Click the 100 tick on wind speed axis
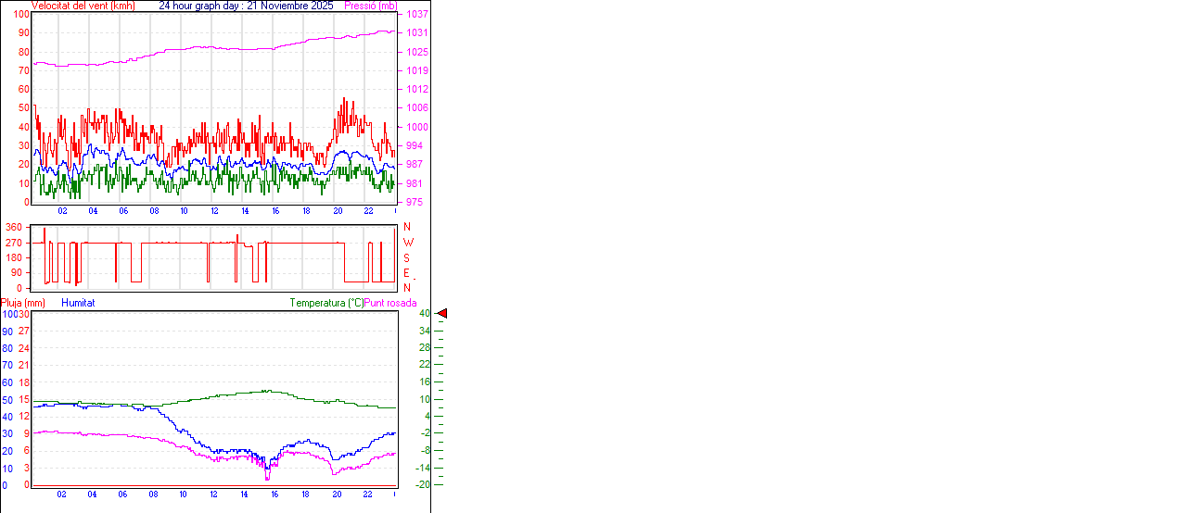The image size is (1187, 513). pos(19,15)
